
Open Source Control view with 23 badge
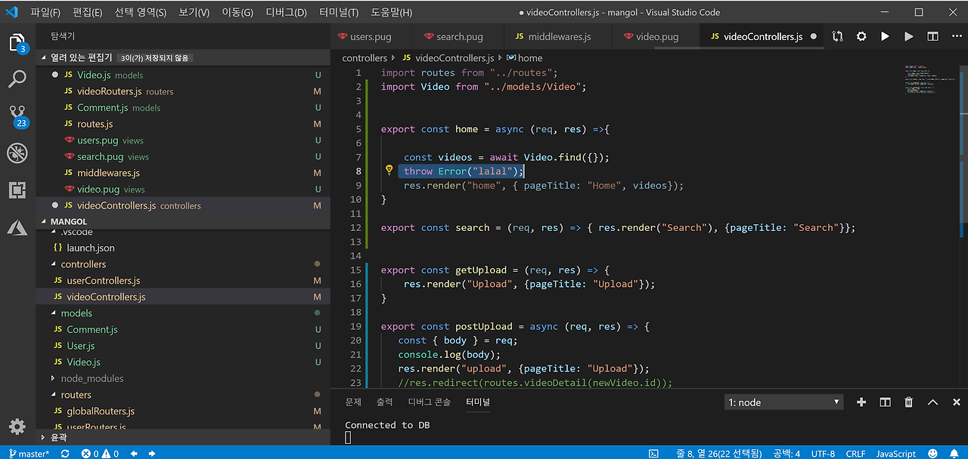17,116
